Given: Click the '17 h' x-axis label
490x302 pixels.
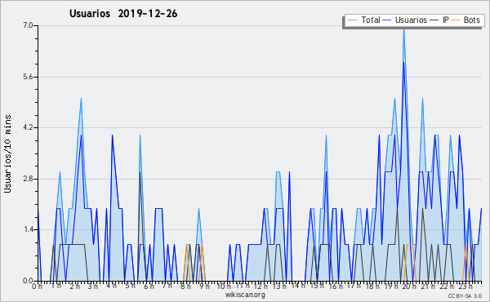Looking at the screenshot, I should (x=354, y=286).
